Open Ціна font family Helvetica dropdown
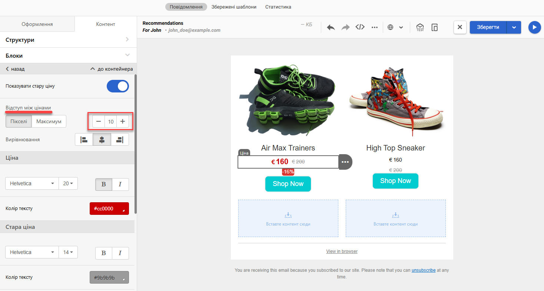544x291 pixels. click(x=32, y=183)
